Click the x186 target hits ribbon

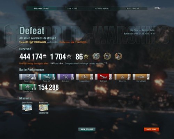[28, 77]
